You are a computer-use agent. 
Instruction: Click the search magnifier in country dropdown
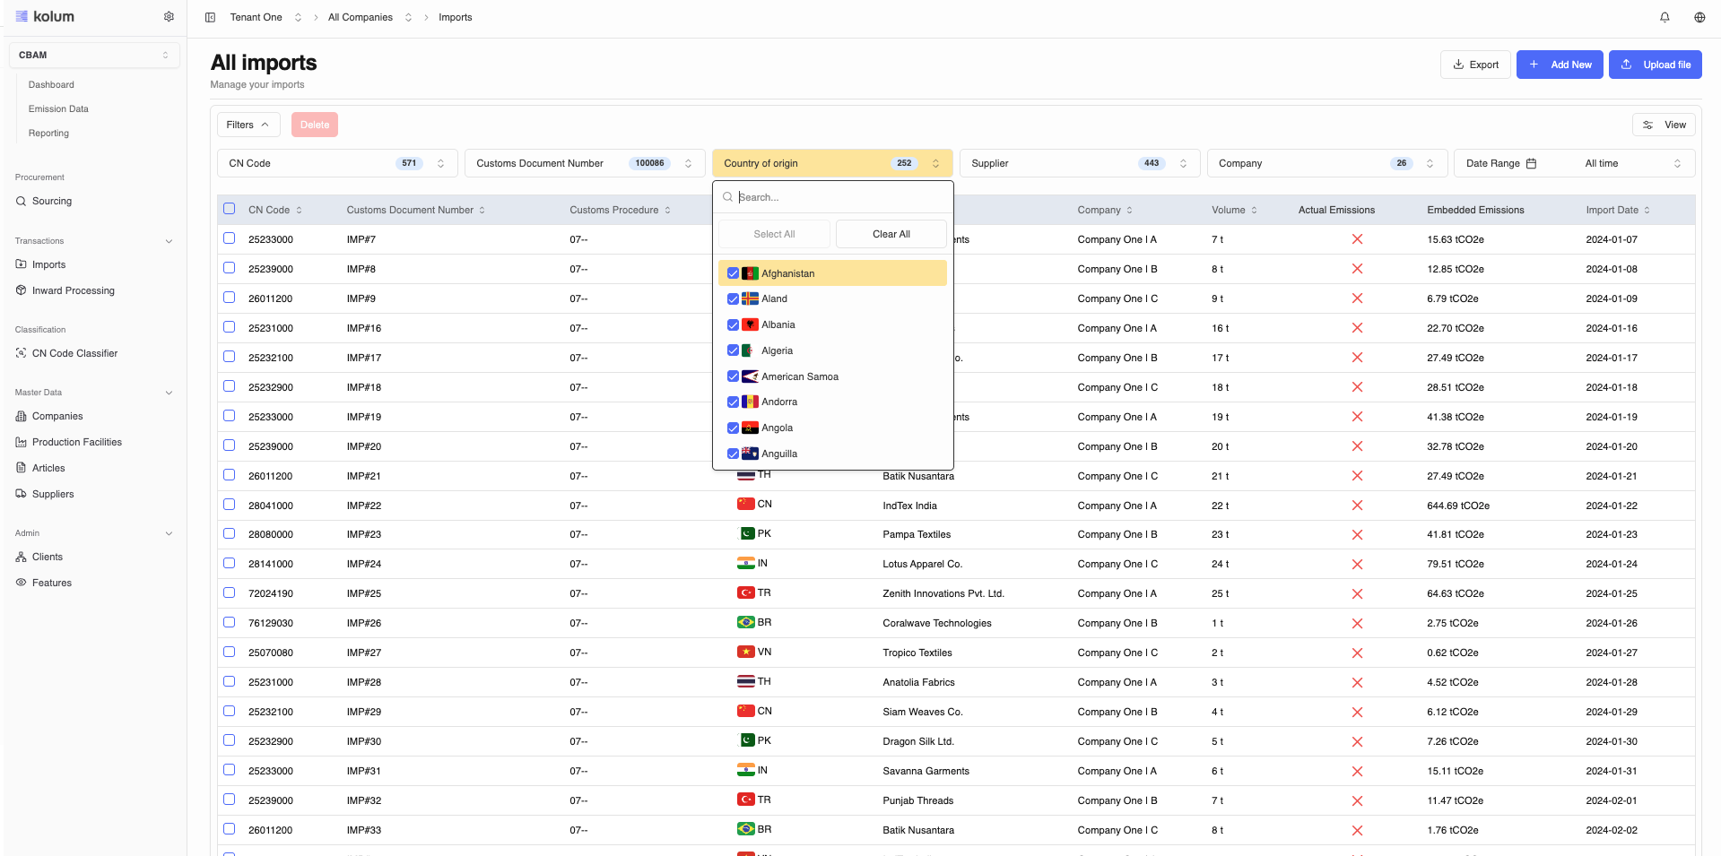727,197
